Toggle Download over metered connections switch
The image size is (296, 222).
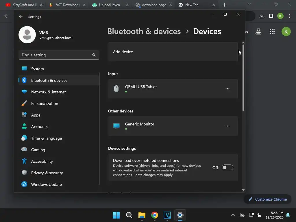pos(227,167)
